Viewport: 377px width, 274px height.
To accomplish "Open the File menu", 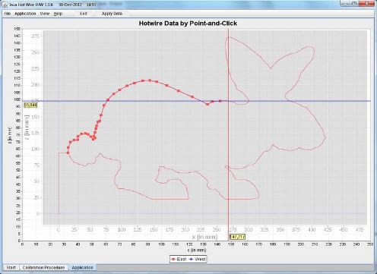I will (x=8, y=14).
